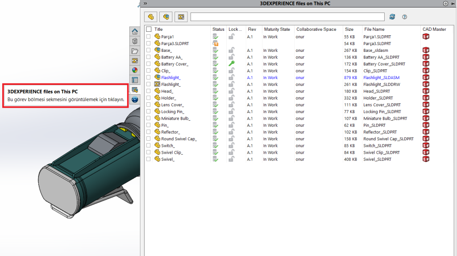Screen dimensions: 457x256
Task: Open help with the question mark icon
Action: 405,17
